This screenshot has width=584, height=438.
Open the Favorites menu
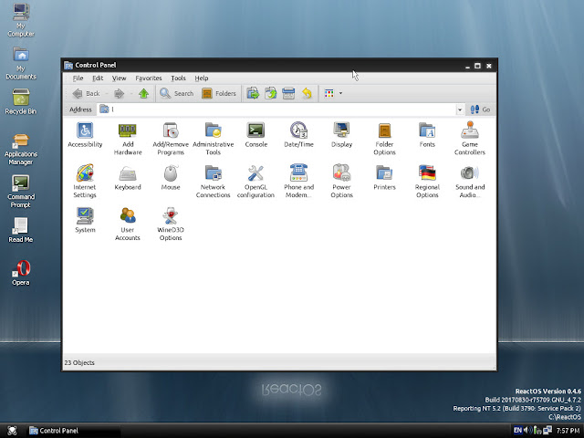(148, 78)
